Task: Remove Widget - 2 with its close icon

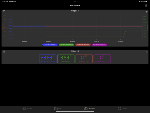Action: pyautogui.click(x=146, y=52)
